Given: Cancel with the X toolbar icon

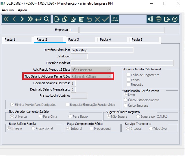Looking at the screenshot, I should pyautogui.click(x=97, y=19).
